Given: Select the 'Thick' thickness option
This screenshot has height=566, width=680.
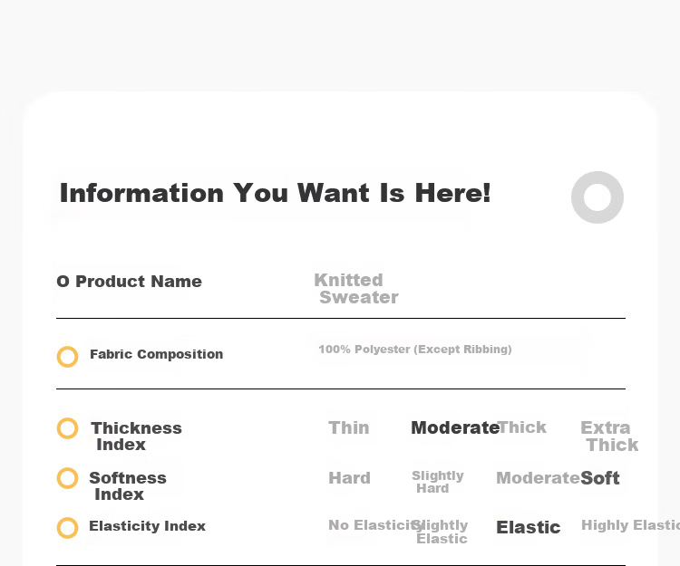Looking at the screenshot, I should [522, 427].
